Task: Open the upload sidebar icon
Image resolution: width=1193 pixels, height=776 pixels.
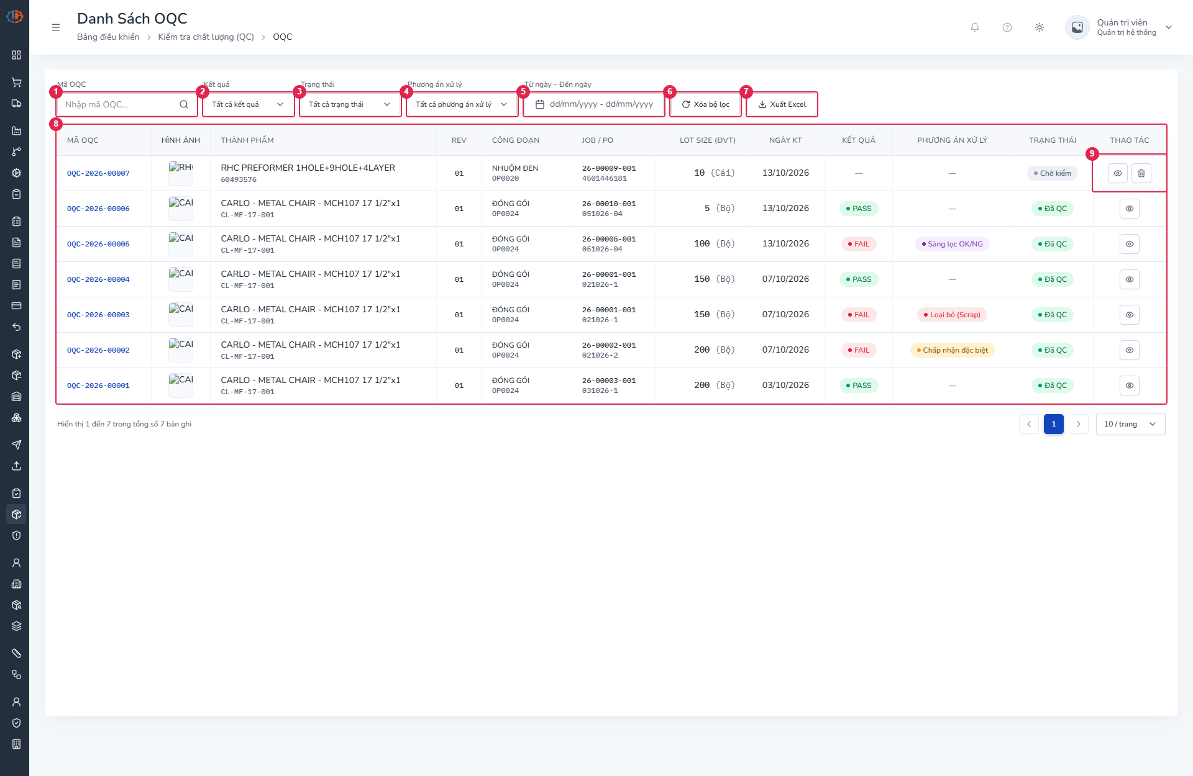Action: 17,466
